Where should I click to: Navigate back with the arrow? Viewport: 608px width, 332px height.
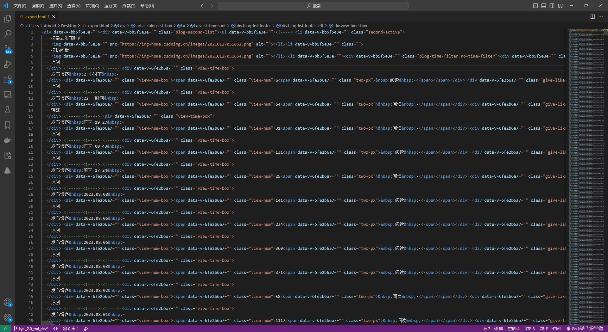[203, 6]
